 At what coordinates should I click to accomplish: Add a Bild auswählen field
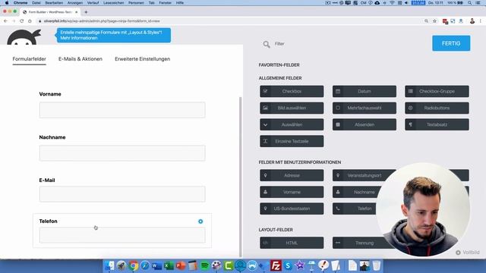click(292, 108)
